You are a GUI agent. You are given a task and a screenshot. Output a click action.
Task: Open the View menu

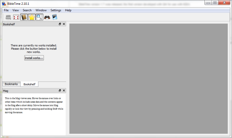click(x=16, y=10)
